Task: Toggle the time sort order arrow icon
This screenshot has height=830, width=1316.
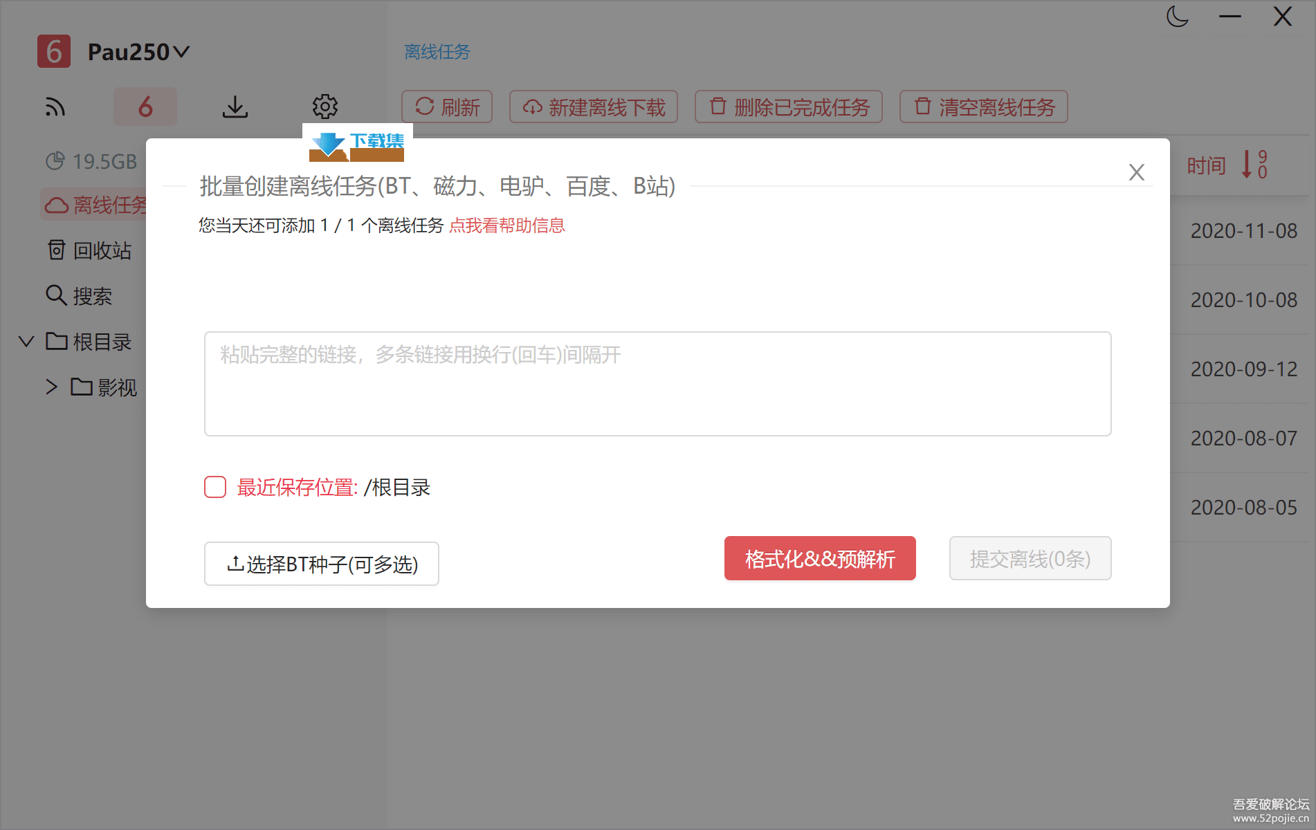Action: [x=1254, y=165]
